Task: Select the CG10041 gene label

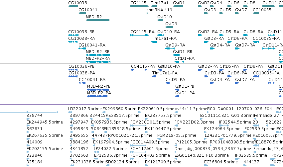Action: [x=88, y=10]
